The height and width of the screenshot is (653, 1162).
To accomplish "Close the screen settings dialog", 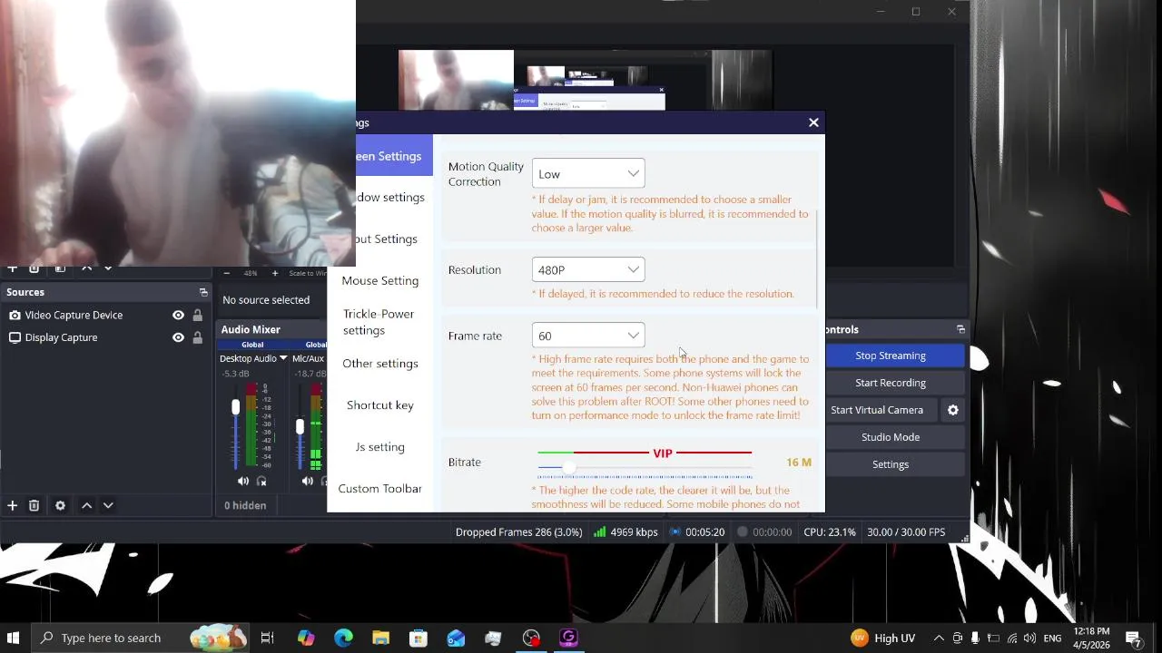I will click(x=813, y=122).
